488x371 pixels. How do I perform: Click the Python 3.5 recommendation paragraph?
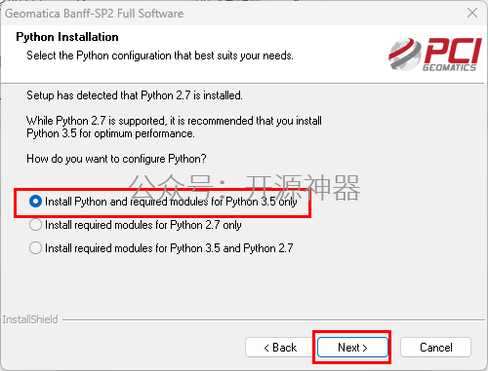(174, 127)
